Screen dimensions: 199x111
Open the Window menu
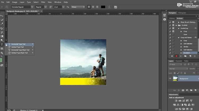(58, 2)
